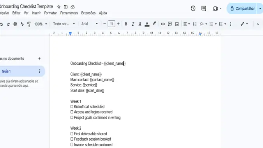Viewport: 263px width, 148px height.
Task: Print the document with printer icon
Action: tap(15, 24)
